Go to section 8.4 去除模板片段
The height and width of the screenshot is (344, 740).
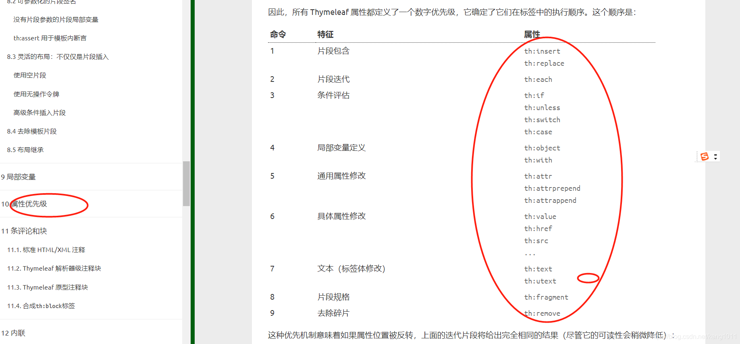pyautogui.click(x=32, y=131)
